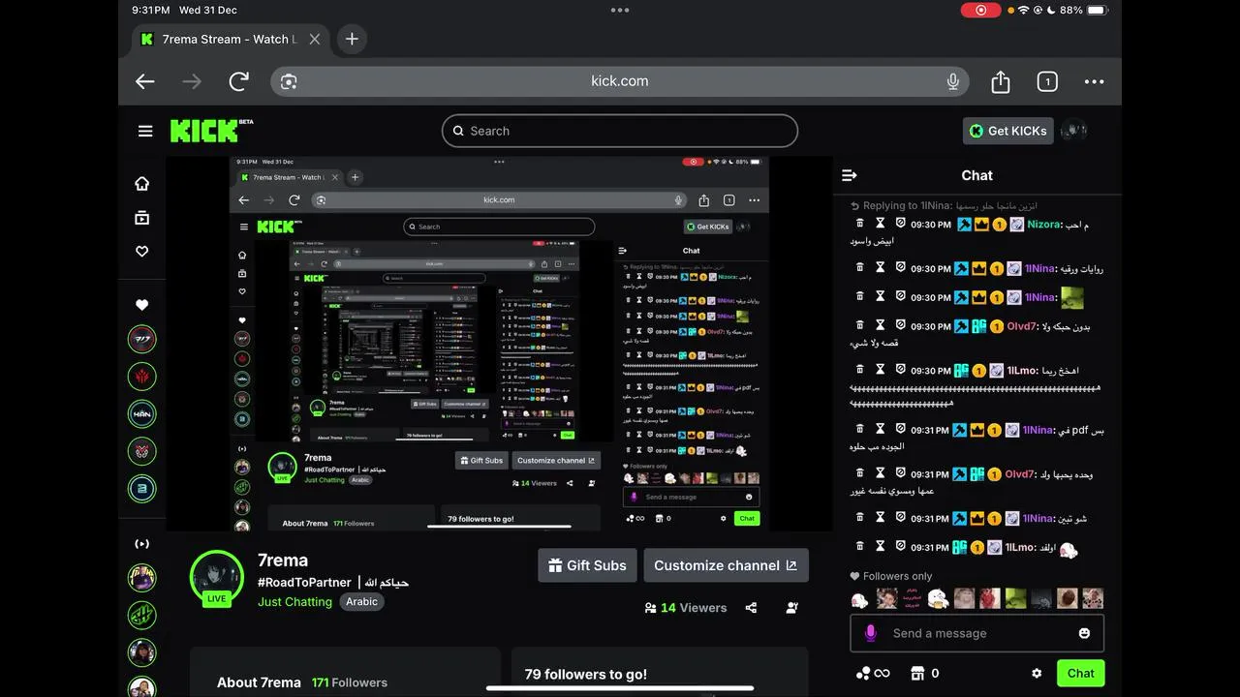Tap the microphone icon in address bar

click(953, 81)
